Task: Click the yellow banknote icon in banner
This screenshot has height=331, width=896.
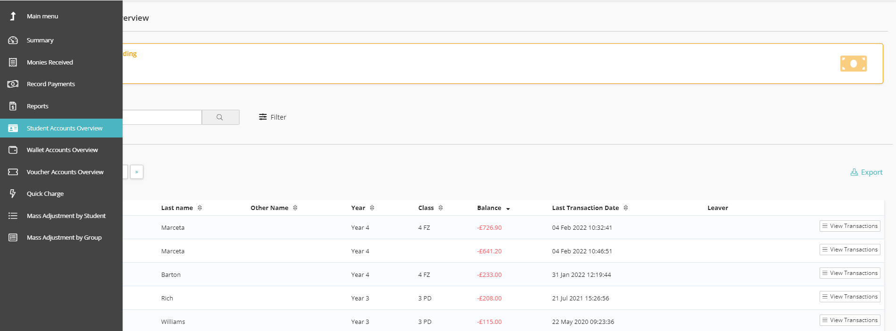Action: pos(853,64)
